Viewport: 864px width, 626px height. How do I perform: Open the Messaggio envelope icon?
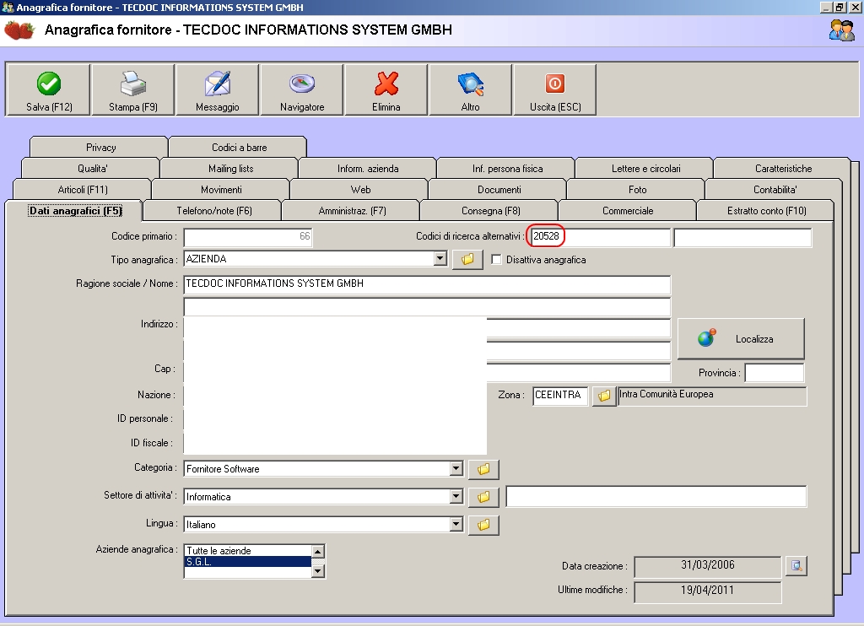[x=218, y=84]
